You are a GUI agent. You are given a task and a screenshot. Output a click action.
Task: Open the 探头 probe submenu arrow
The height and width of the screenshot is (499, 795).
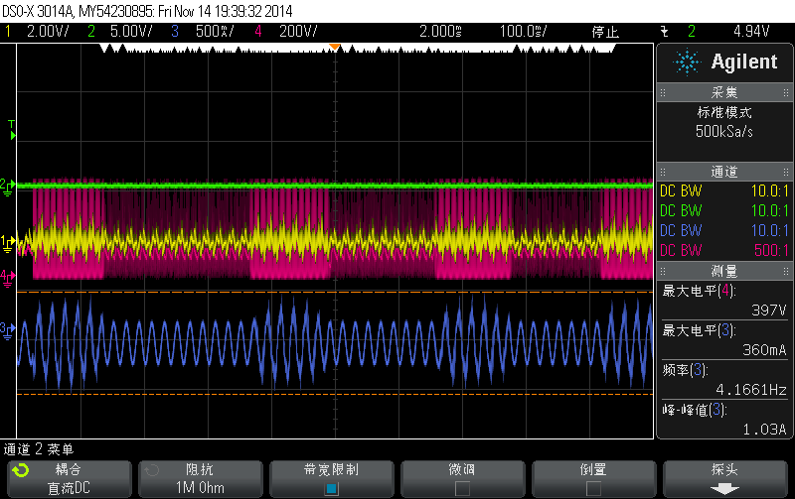click(724, 488)
